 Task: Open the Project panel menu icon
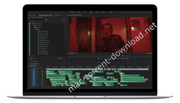pos(52,15)
